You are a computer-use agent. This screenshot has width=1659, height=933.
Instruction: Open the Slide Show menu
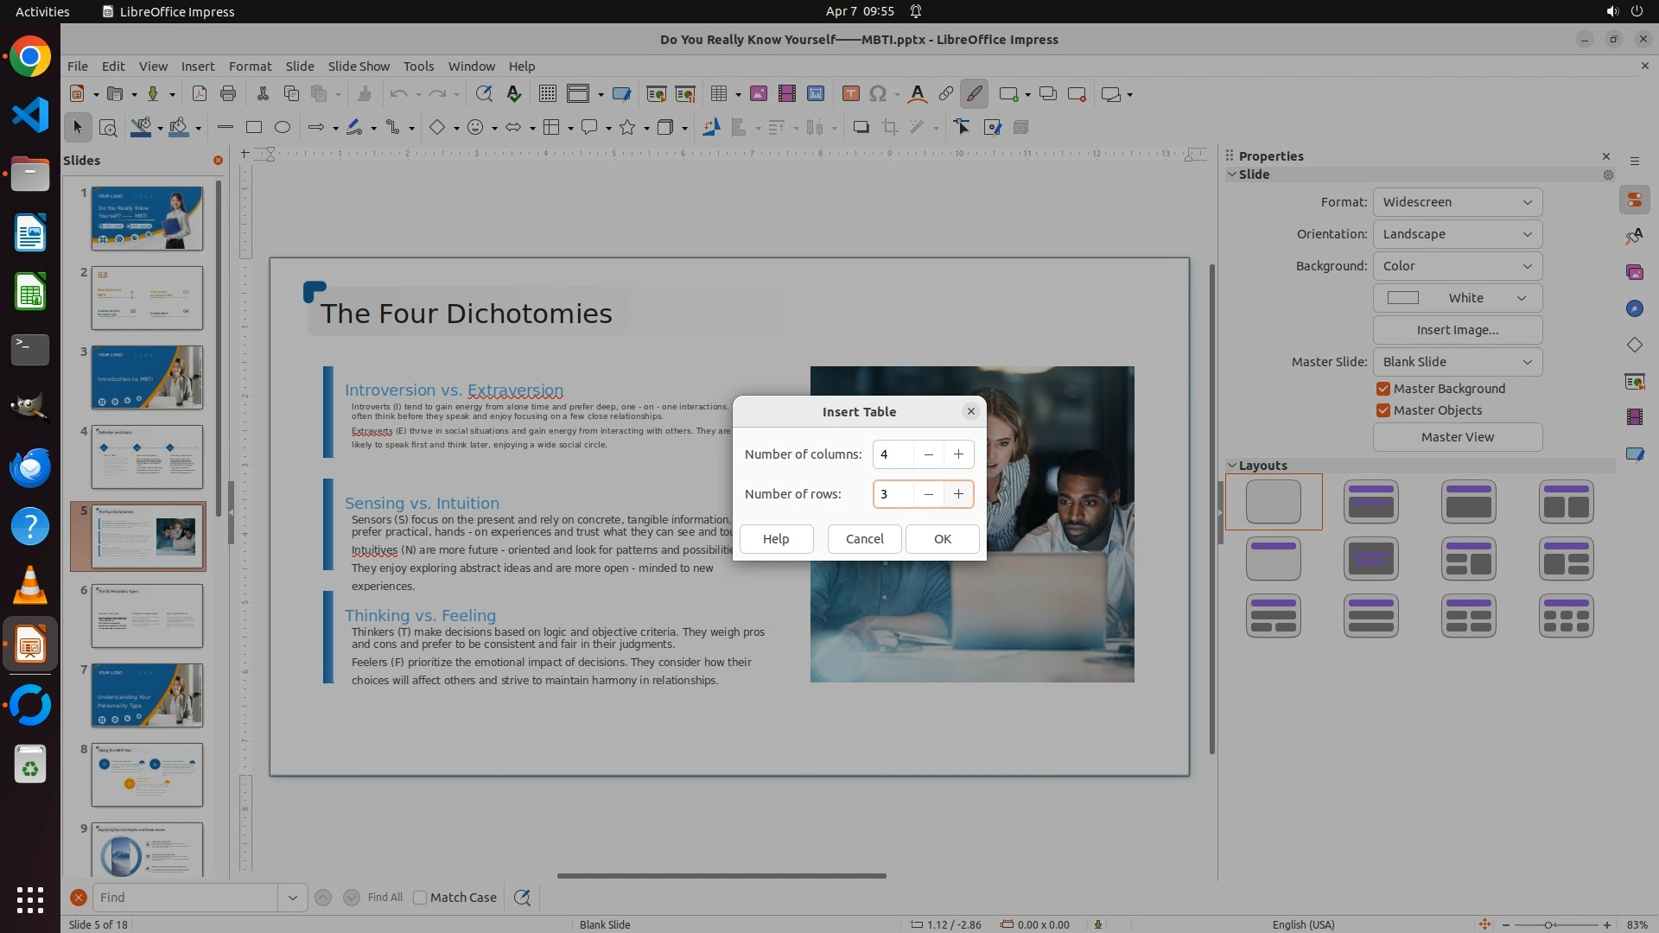click(359, 67)
